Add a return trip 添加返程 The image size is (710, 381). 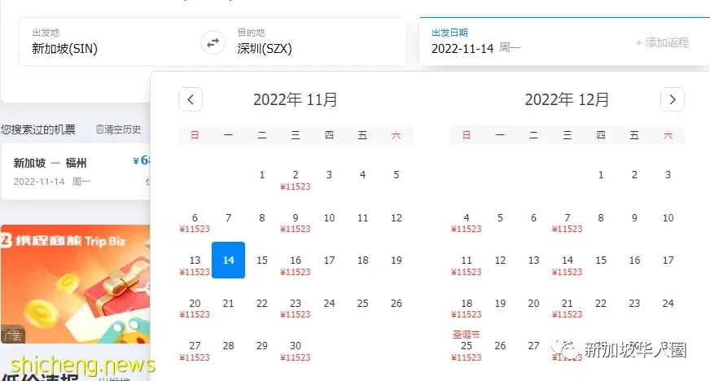[661, 42]
